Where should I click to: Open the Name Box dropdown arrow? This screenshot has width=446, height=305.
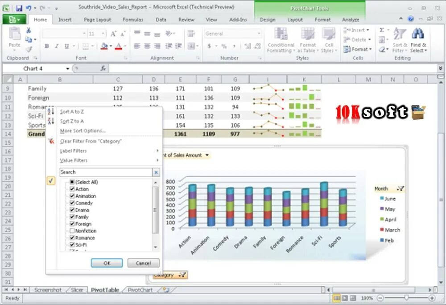pos(68,69)
